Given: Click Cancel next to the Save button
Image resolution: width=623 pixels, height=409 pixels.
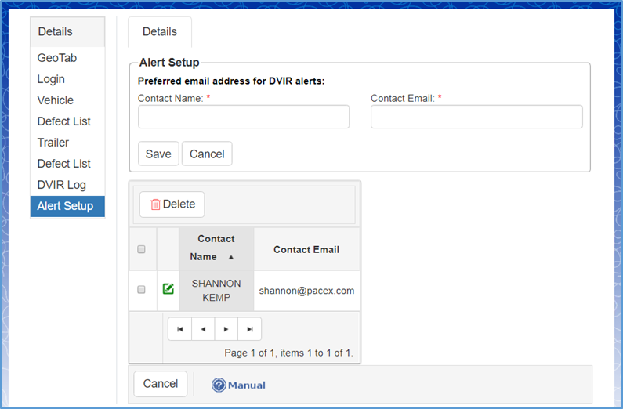Looking at the screenshot, I should click(x=207, y=154).
